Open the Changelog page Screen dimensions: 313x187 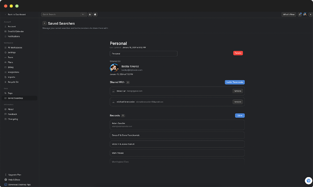coord(13,119)
